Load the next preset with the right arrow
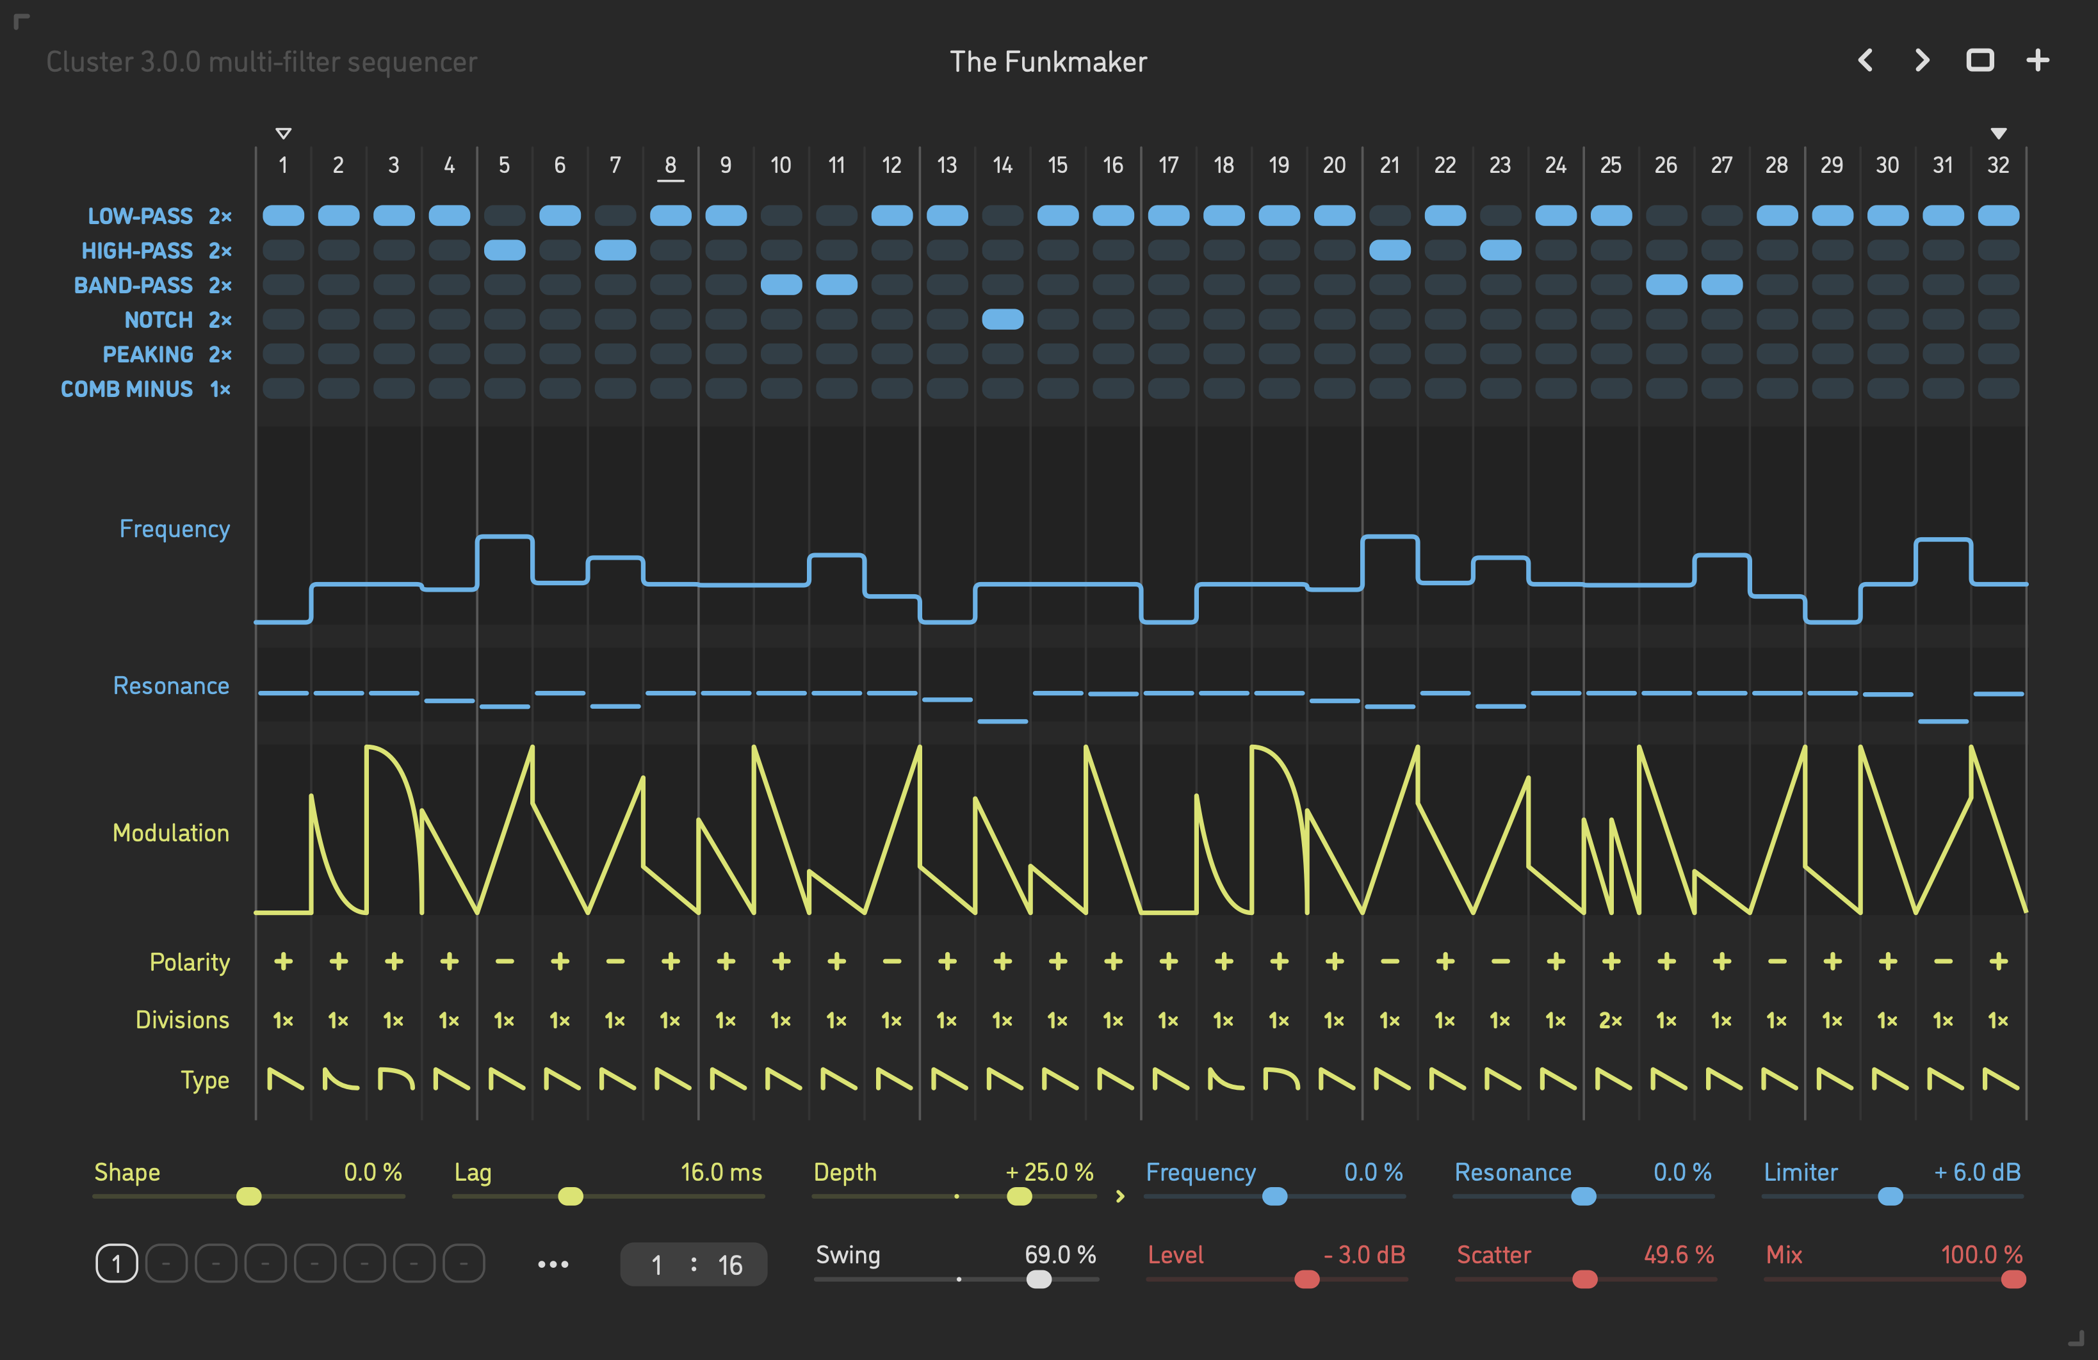Screen dimensions: 2098x1360 click(1922, 61)
